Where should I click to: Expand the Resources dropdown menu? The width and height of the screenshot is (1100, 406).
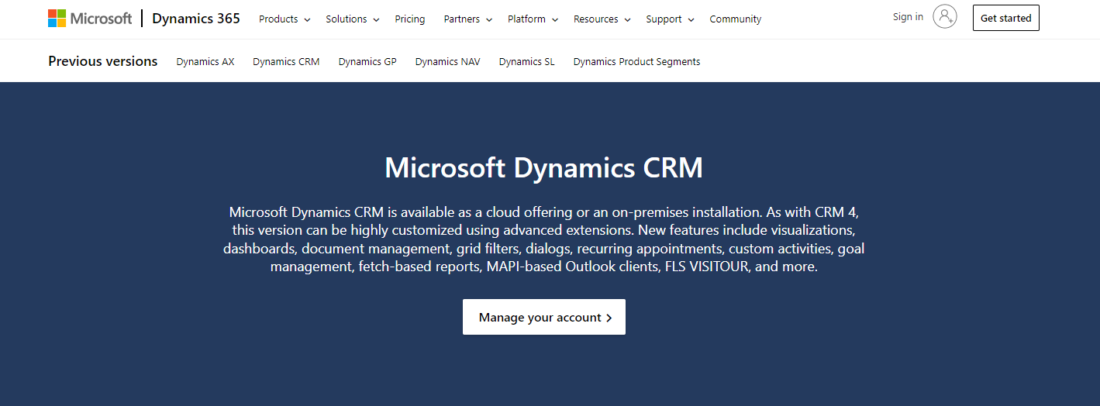point(602,19)
